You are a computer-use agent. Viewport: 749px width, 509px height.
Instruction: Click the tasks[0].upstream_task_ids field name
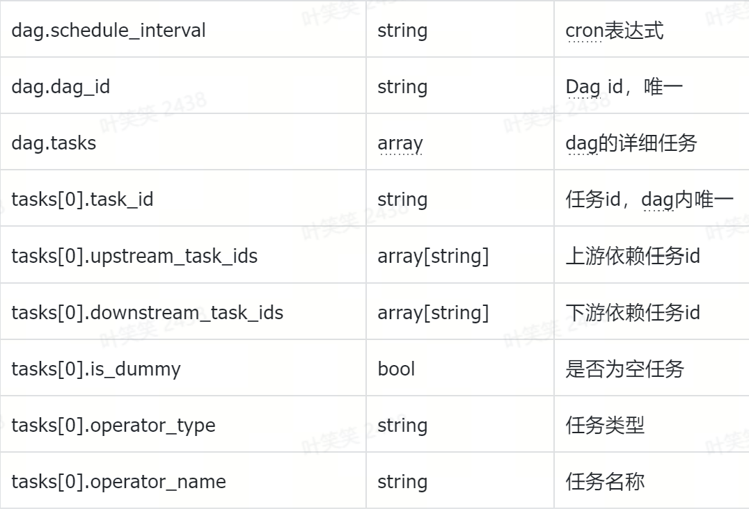click(134, 256)
